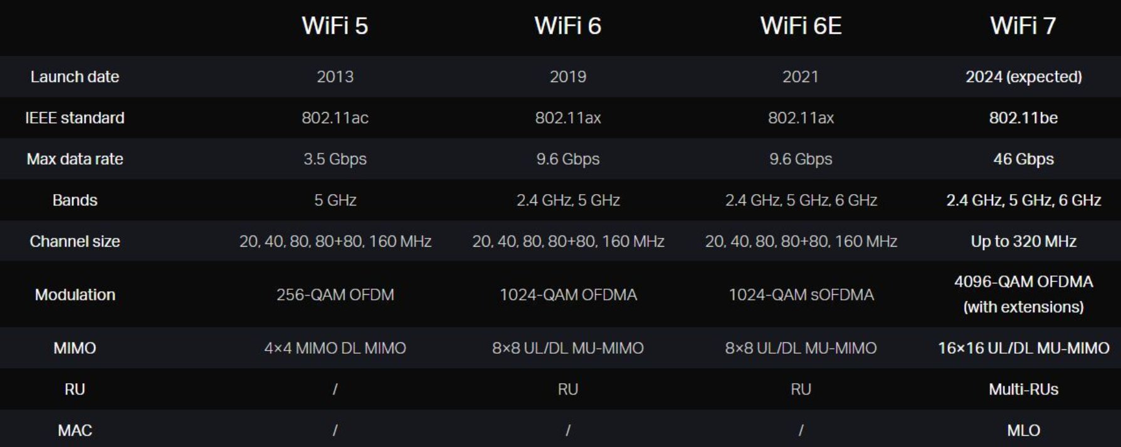Select the Multi-RUs cell
This screenshot has width=1121, height=447.
pos(1023,389)
